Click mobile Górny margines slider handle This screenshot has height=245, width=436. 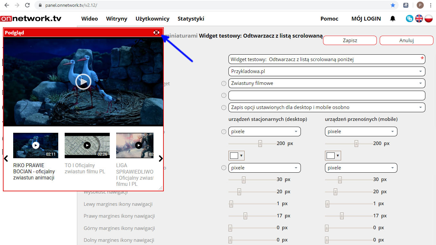(x=327, y=228)
